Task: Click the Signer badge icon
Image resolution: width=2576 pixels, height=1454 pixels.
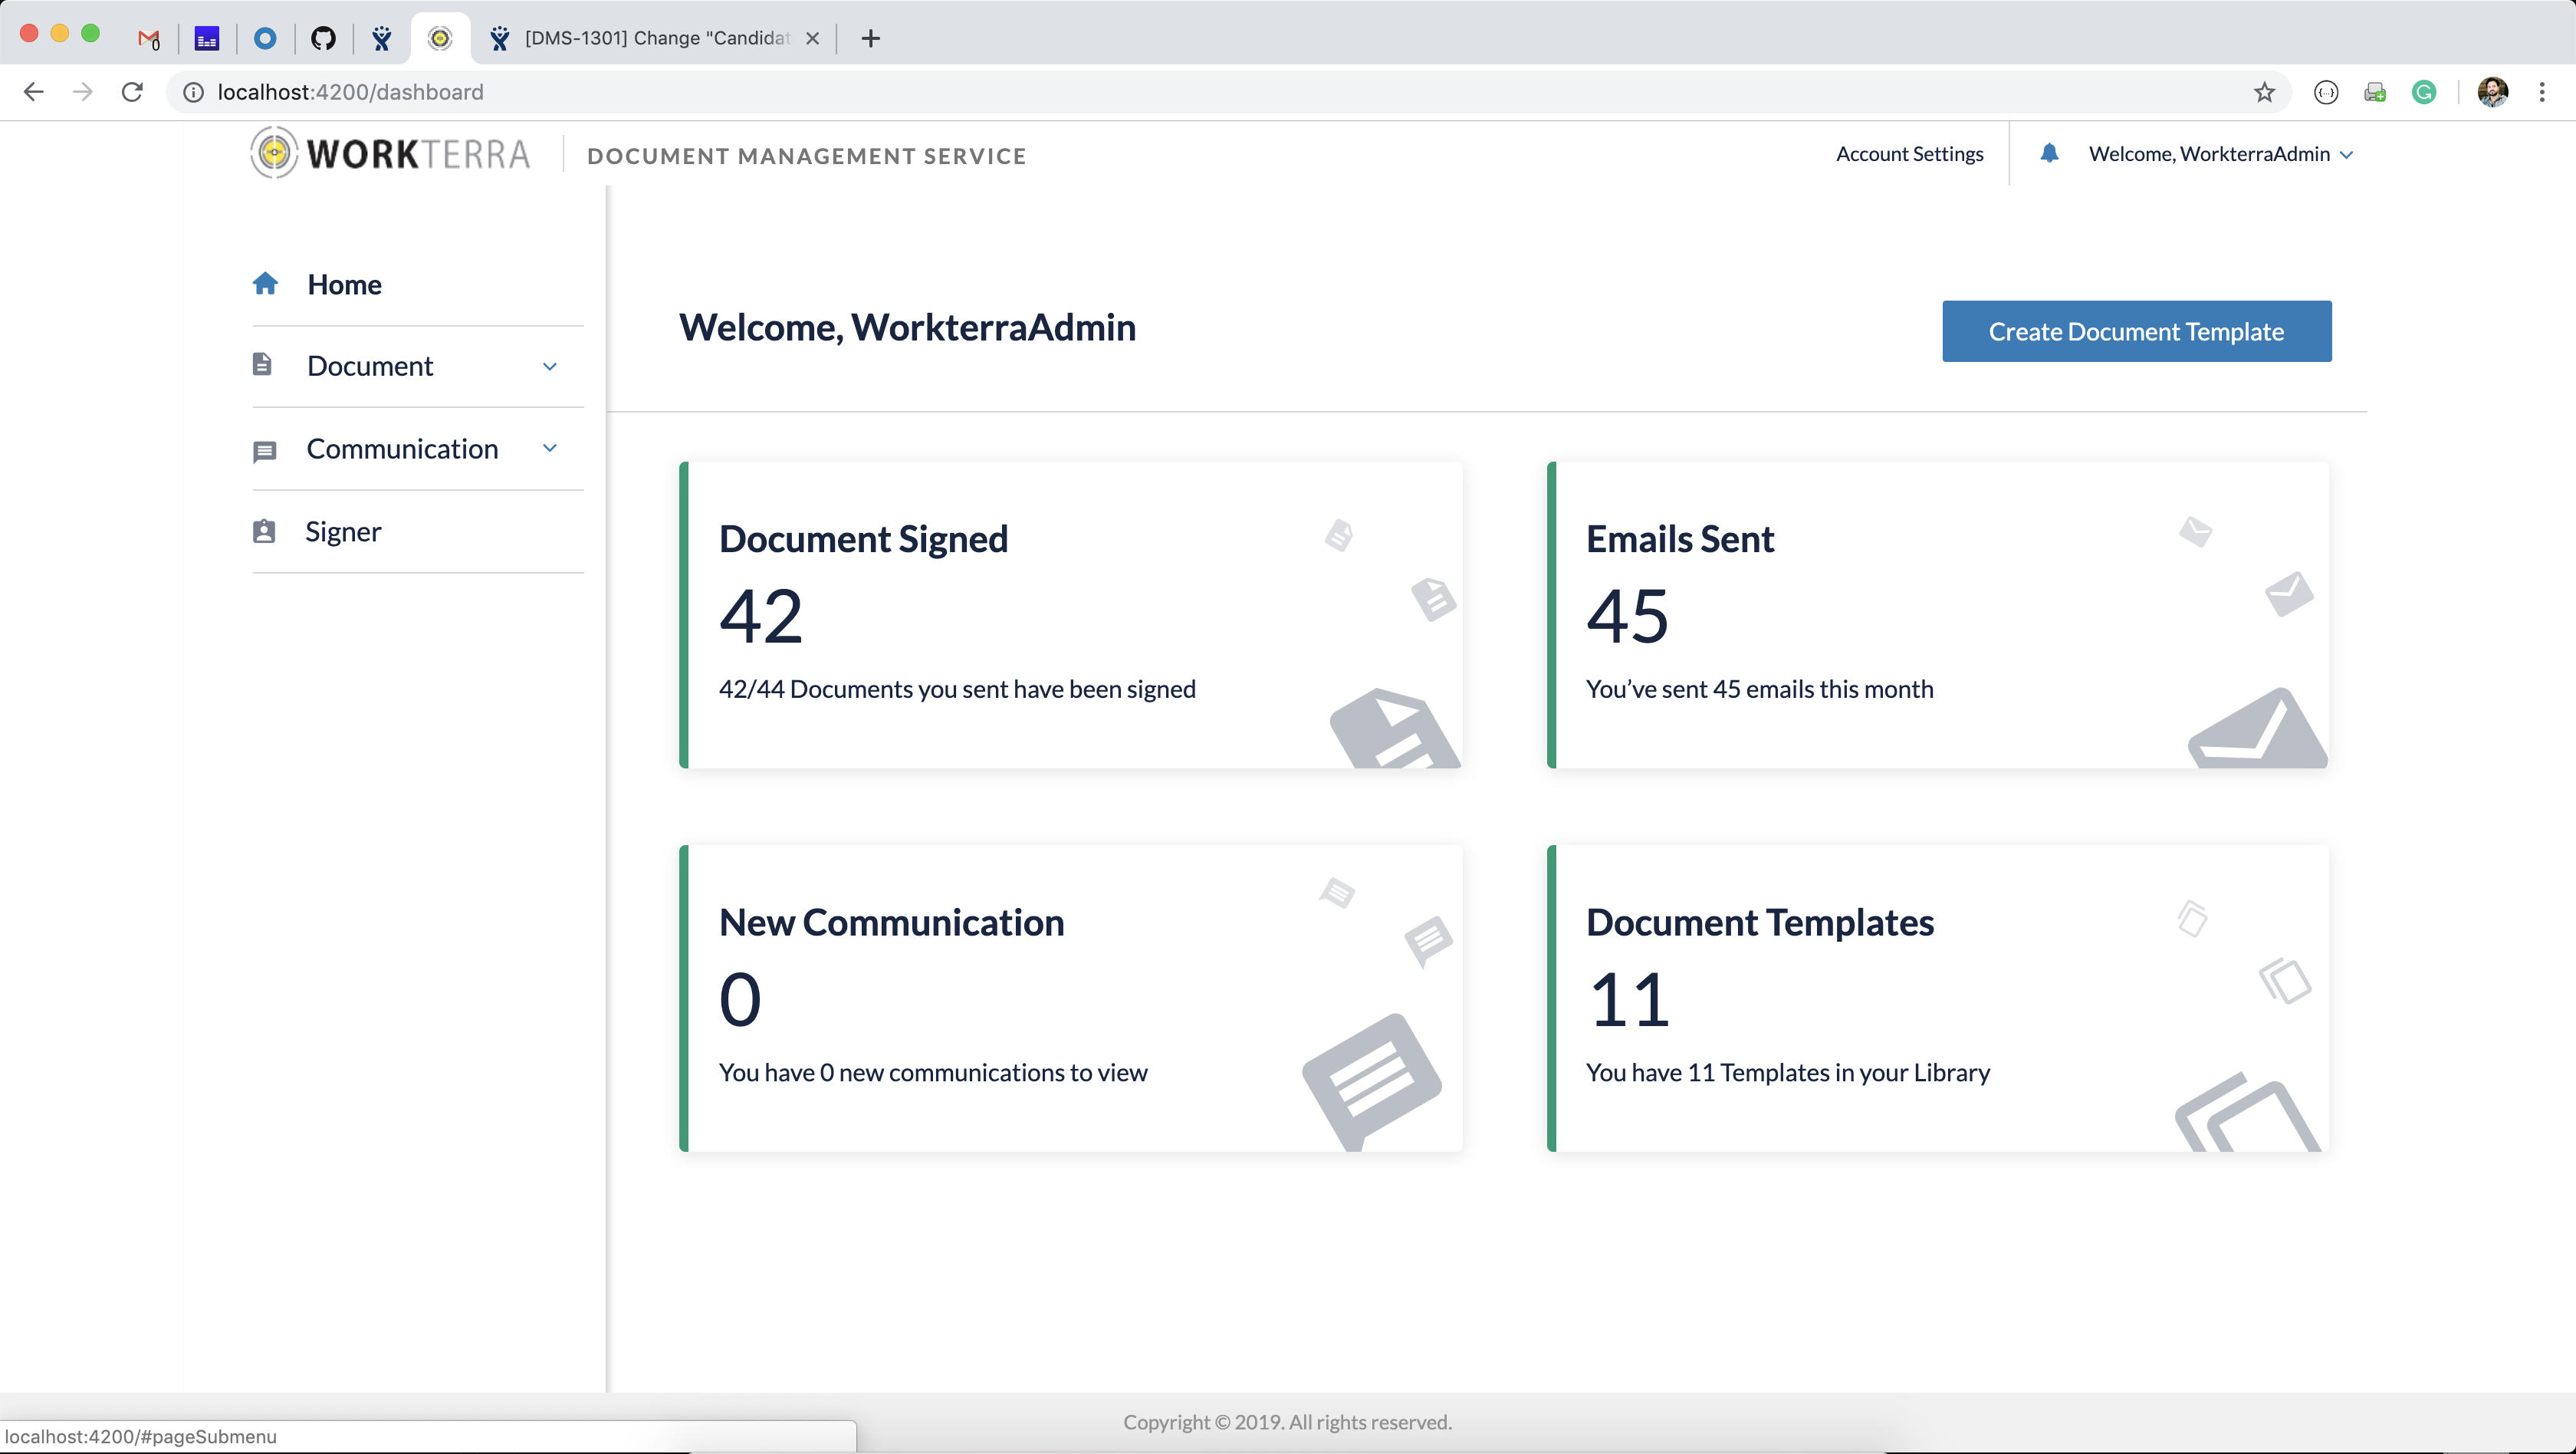Action: pos(264,531)
